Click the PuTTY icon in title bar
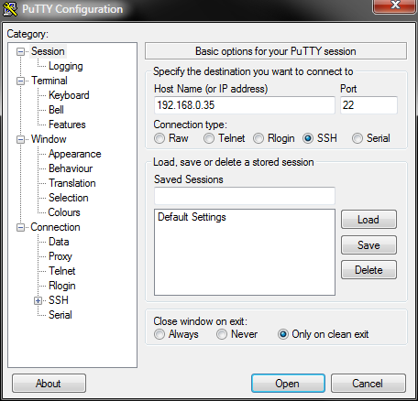418x401 pixels. click(10, 9)
